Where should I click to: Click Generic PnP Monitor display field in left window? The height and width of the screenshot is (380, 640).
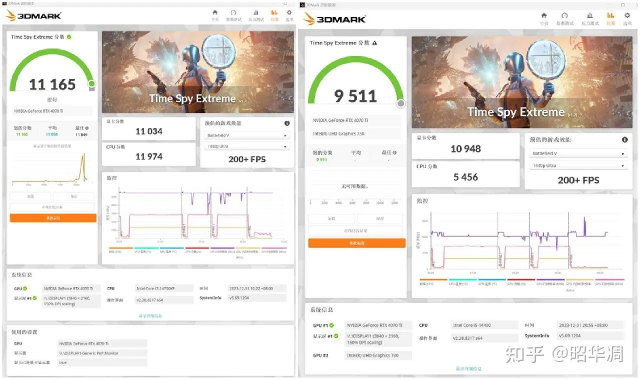tap(102, 353)
